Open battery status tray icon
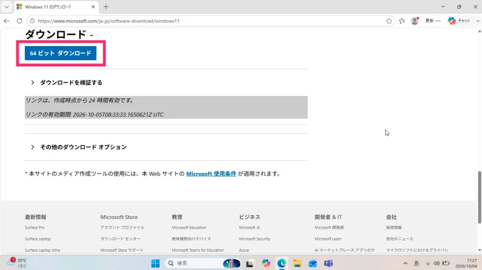This screenshot has width=482, height=270. tap(446, 263)
